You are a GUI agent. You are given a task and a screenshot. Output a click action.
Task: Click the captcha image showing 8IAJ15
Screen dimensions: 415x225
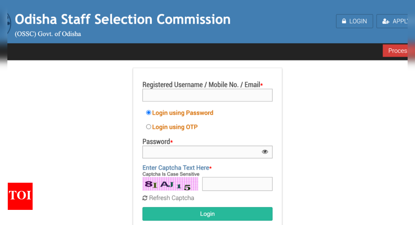pyautogui.click(x=170, y=184)
